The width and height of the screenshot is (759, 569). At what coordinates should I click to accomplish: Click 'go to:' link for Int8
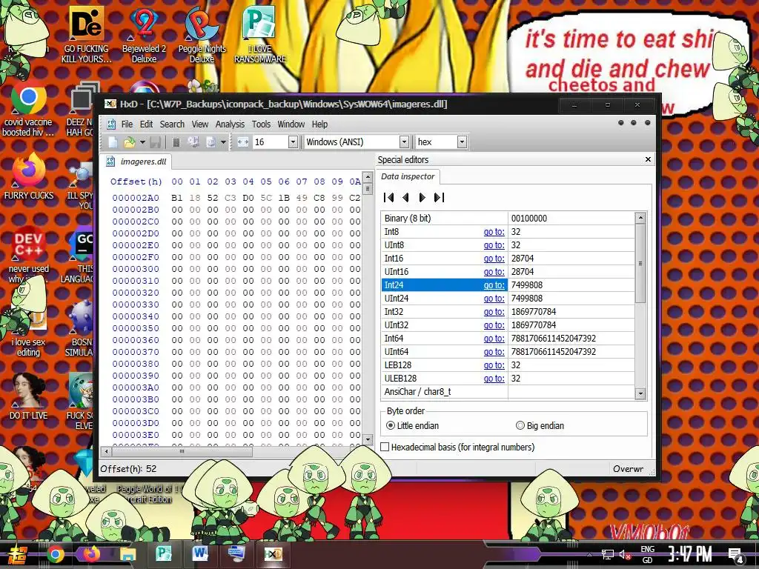[494, 232]
